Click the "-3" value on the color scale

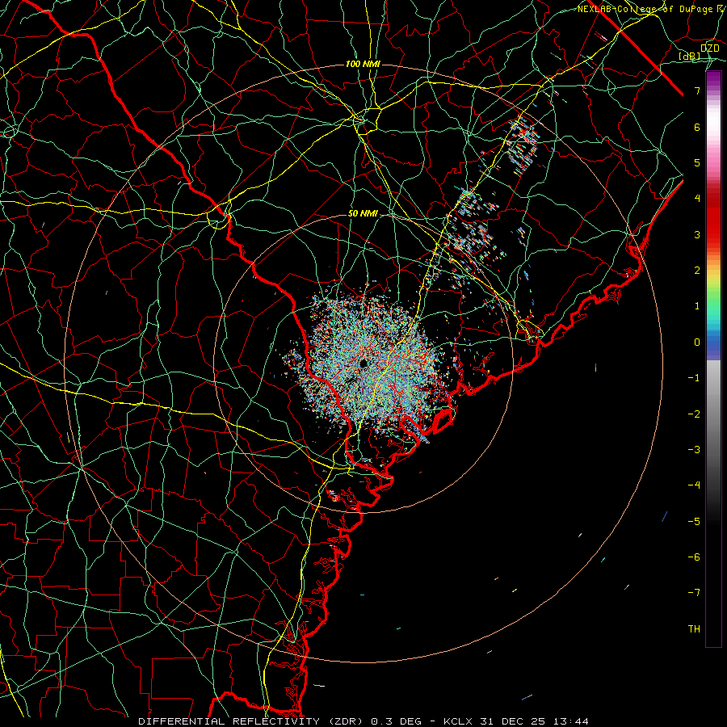pos(694,449)
